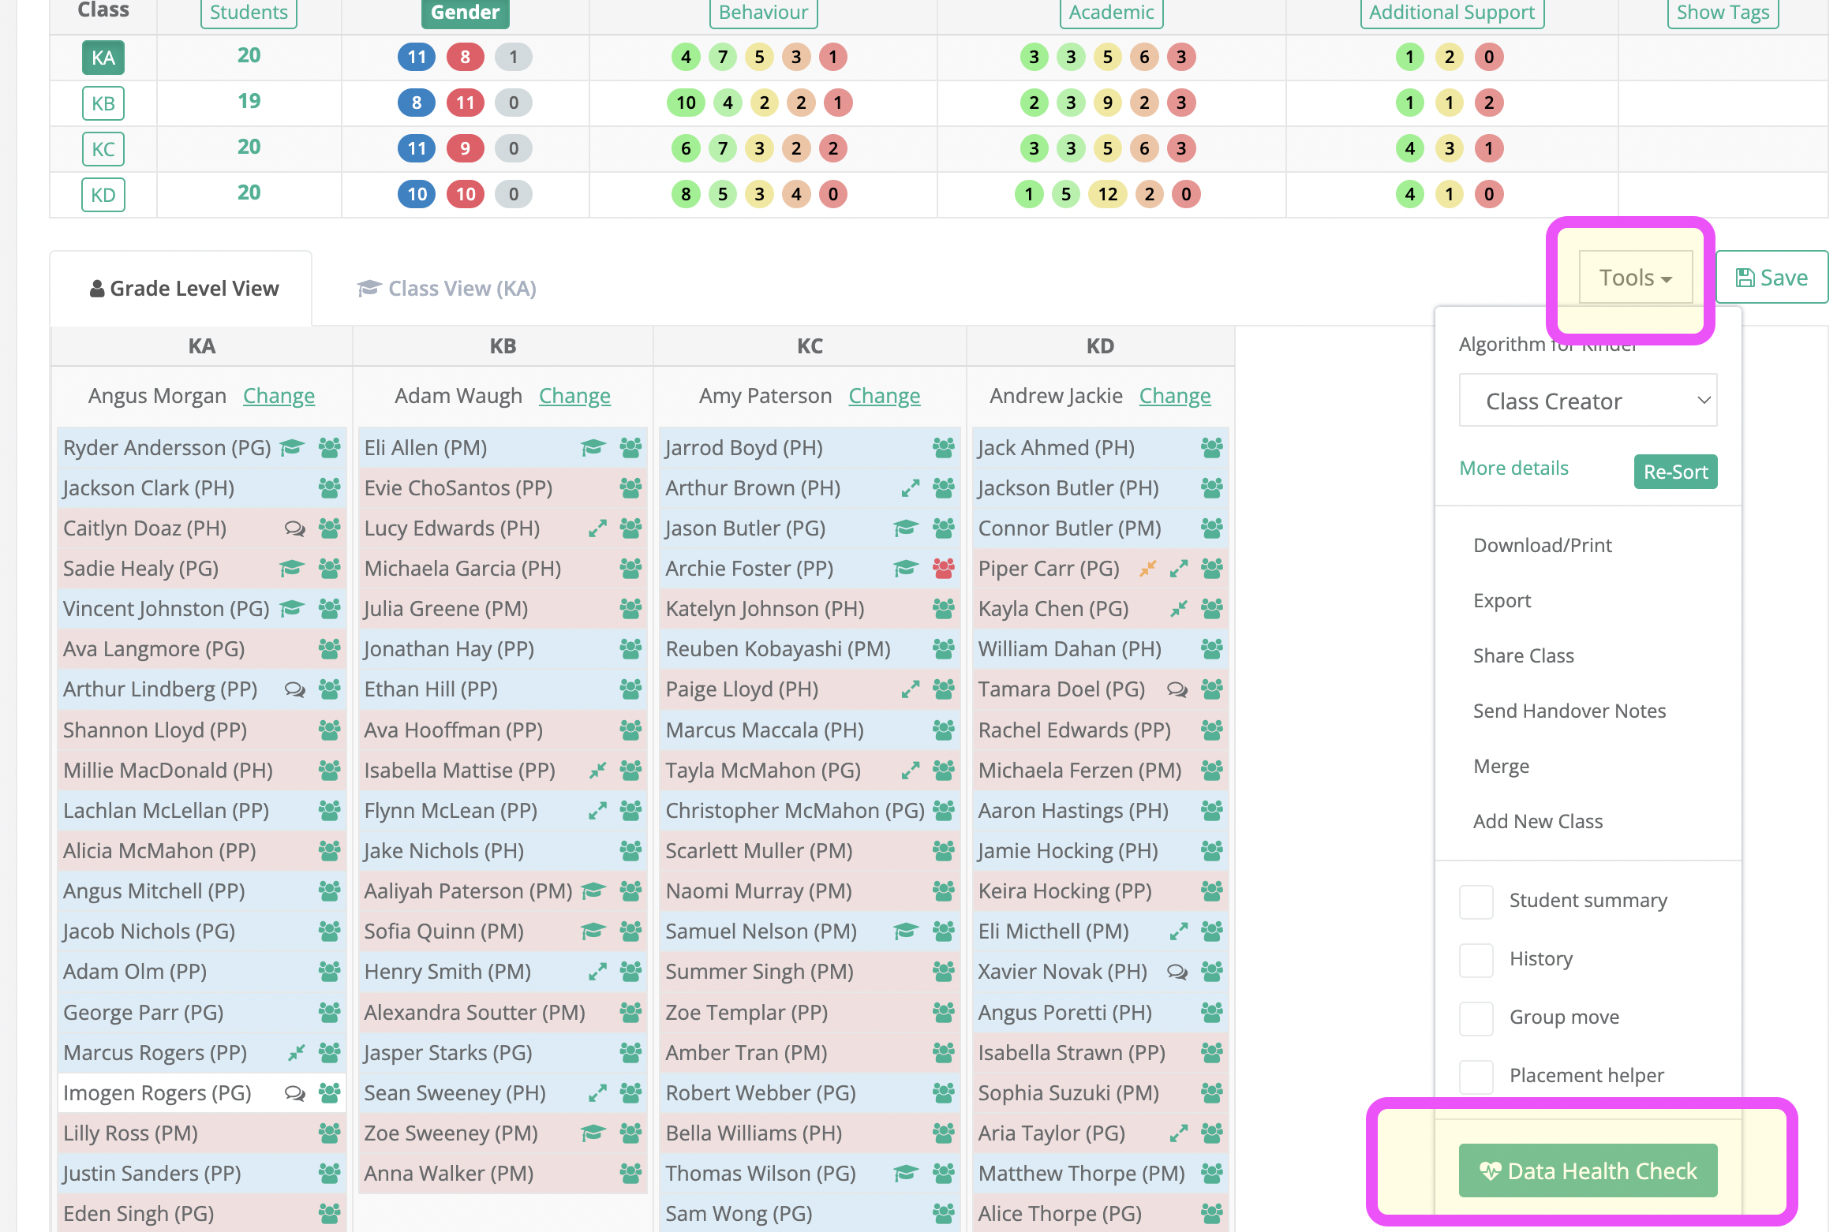Image resolution: width=1837 pixels, height=1232 pixels.
Task: Click the Re-Sort button
Action: [1675, 472]
